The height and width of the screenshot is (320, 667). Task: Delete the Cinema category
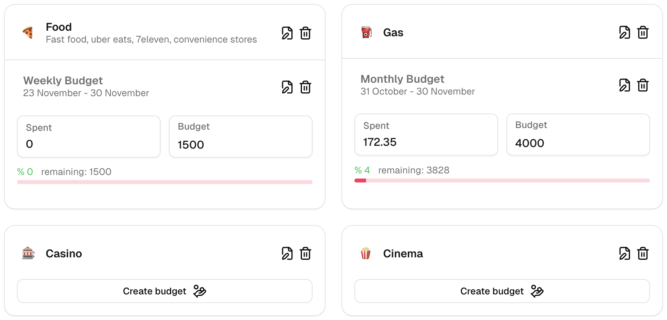point(643,253)
